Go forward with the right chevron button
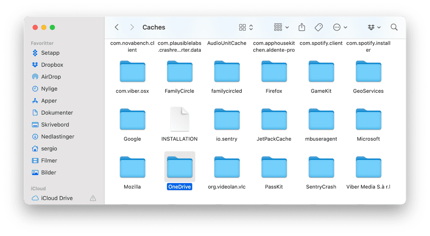 coord(132,27)
